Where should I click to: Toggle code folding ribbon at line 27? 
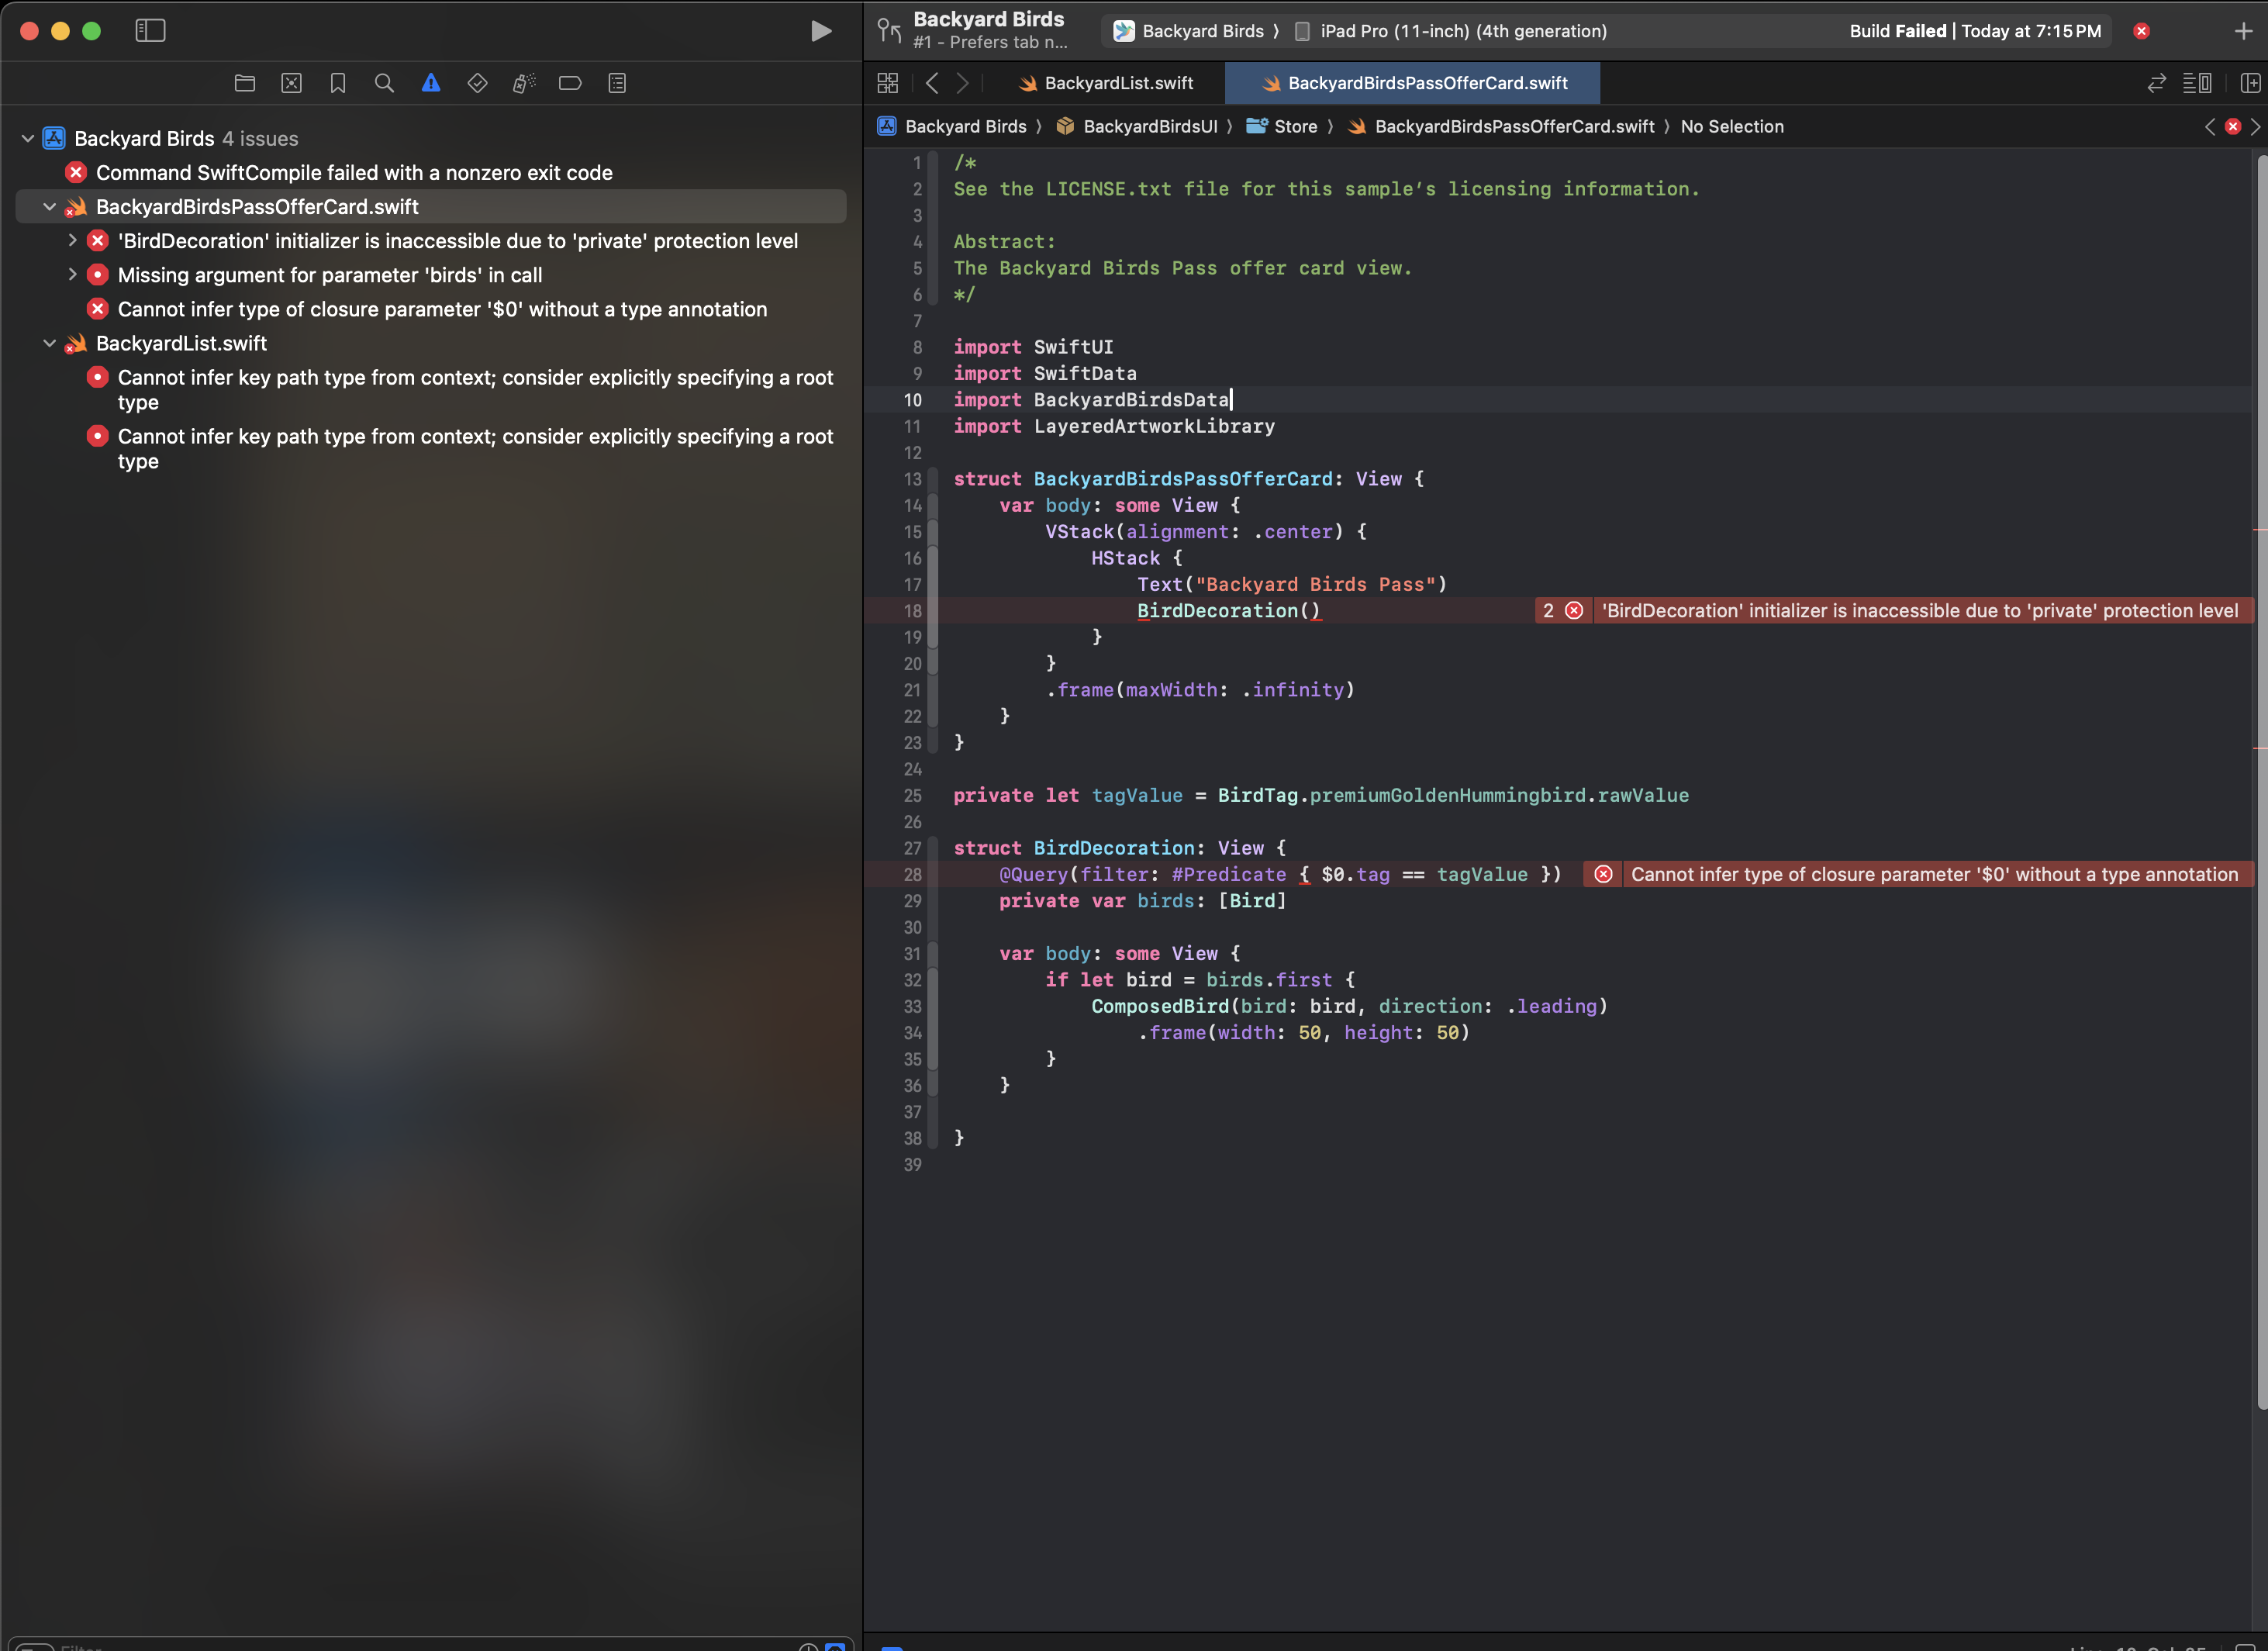pos(933,848)
